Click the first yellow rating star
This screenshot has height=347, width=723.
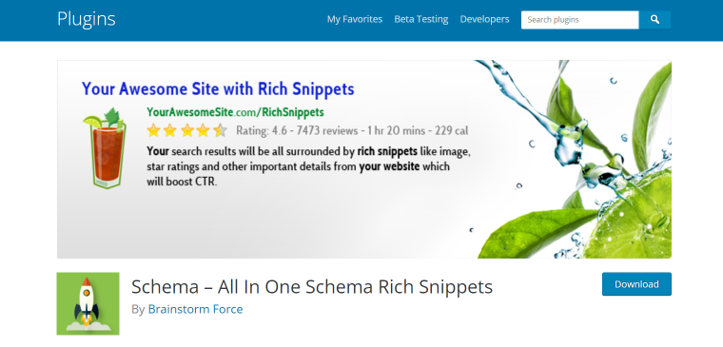pyautogui.click(x=153, y=131)
